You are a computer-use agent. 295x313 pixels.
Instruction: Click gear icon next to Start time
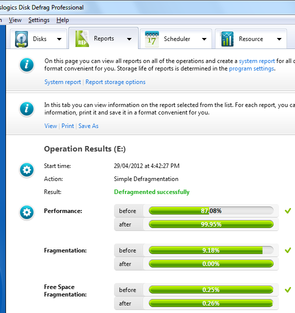(26, 170)
